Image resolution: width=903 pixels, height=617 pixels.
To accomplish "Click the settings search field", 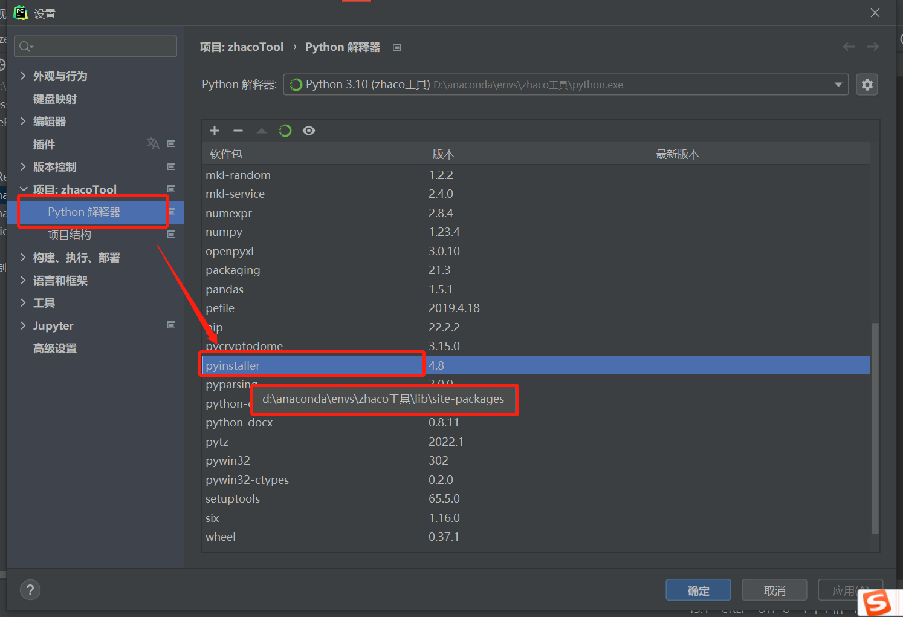I will (x=95, y=46).
